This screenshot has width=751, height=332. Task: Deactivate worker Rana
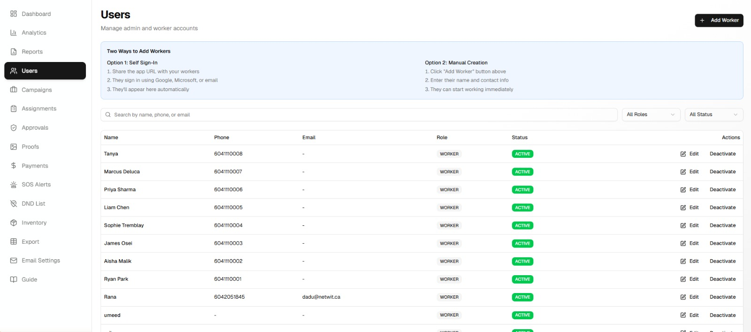722,297
